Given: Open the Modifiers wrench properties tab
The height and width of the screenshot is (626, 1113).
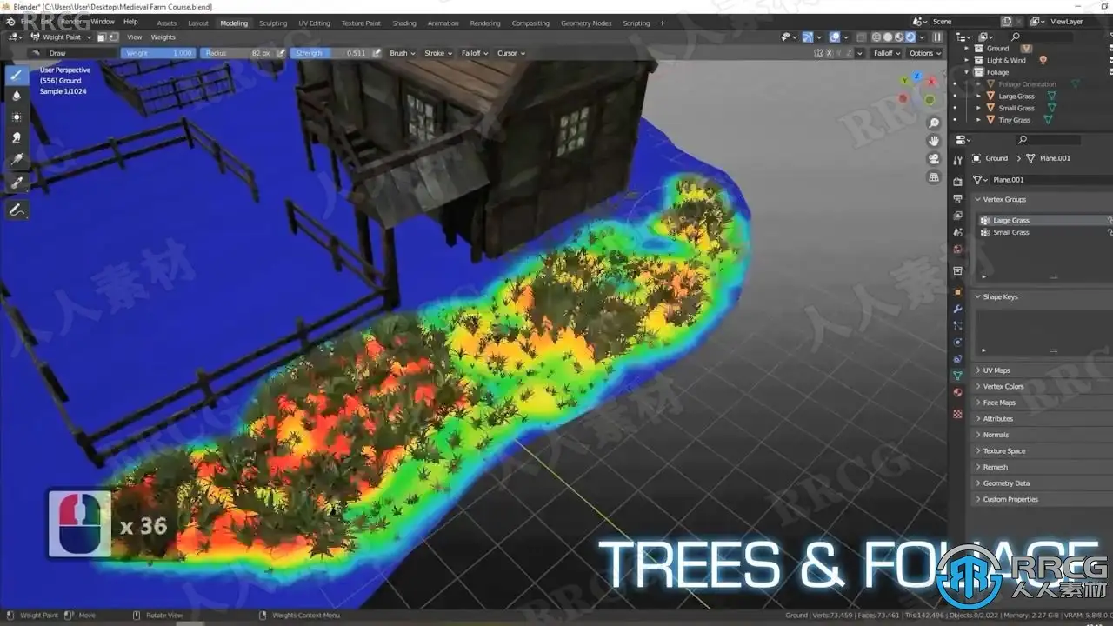Looking at the screenshot, I should click(x=957, y=310).
